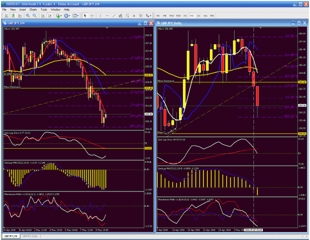
Task: Click the GBPJPY,H4 window system icon
Action: 5,23
